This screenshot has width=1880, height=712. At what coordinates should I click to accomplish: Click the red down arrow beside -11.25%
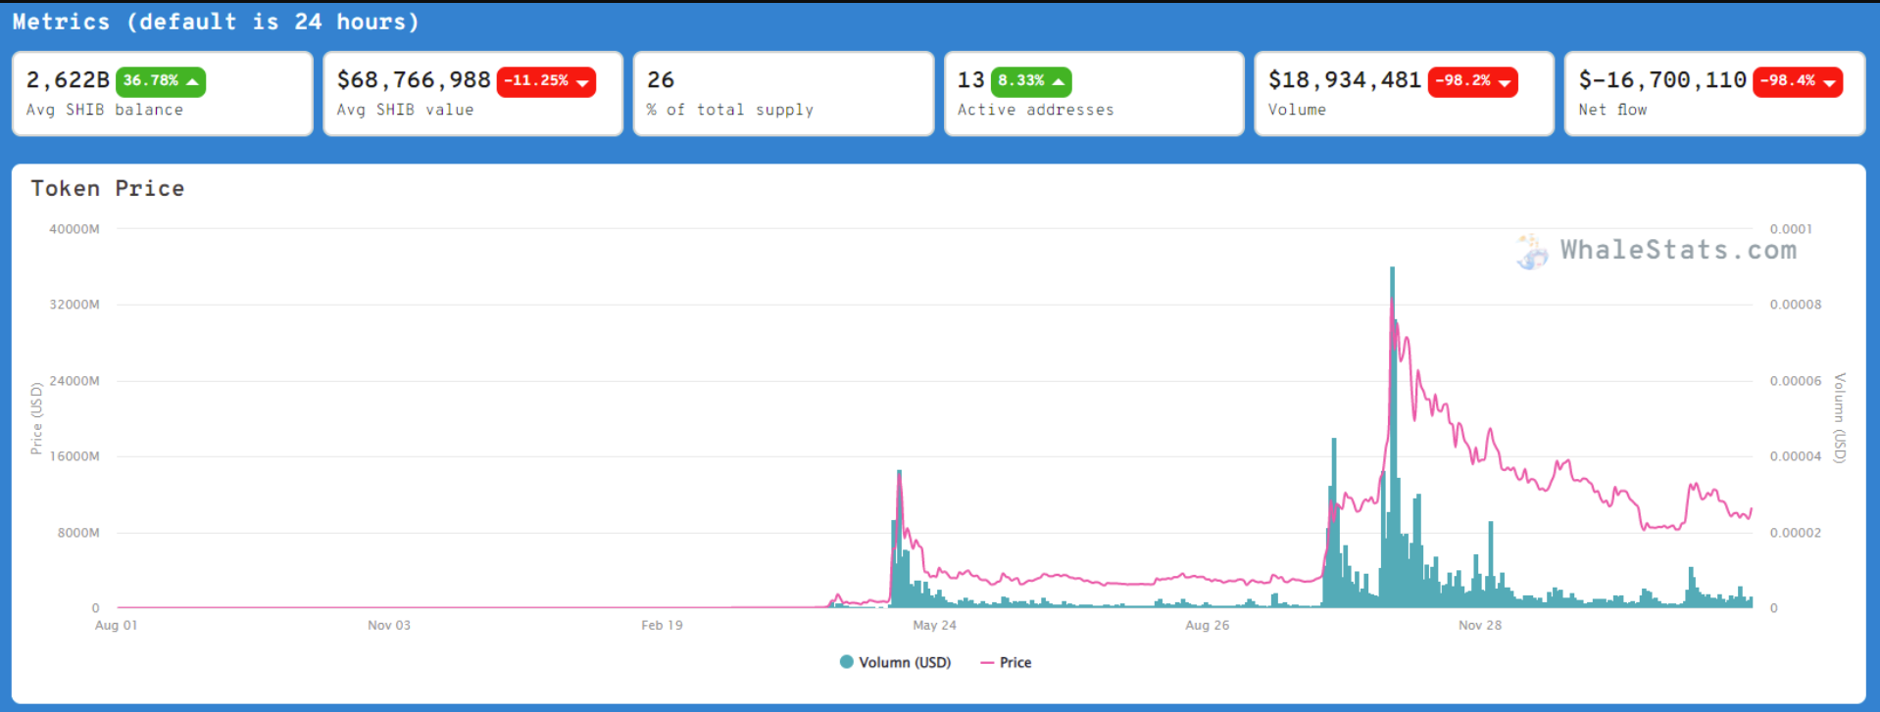(582, 83)
